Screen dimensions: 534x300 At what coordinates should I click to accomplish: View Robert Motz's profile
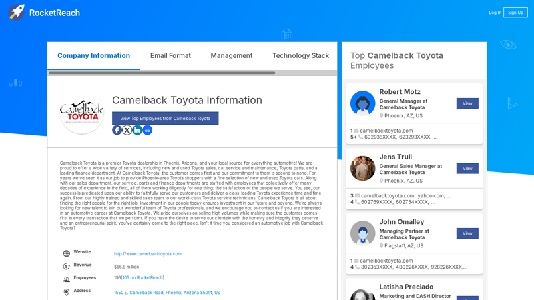[x=467, y=103]
